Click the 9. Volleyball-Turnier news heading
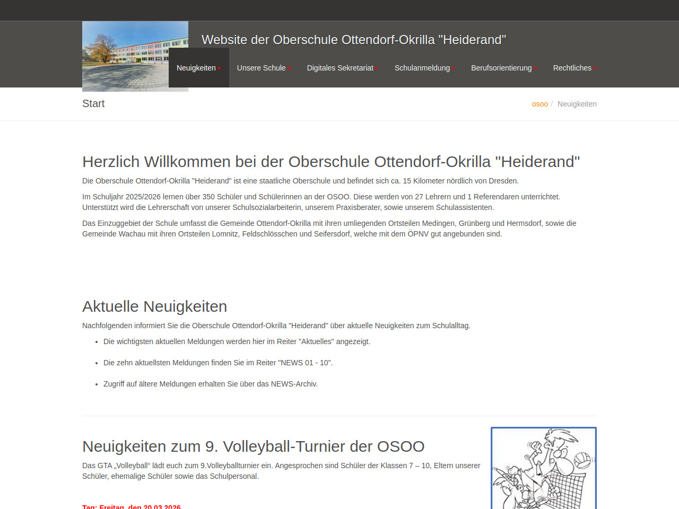This screenshot has height=509, width=679. (253, 446)
